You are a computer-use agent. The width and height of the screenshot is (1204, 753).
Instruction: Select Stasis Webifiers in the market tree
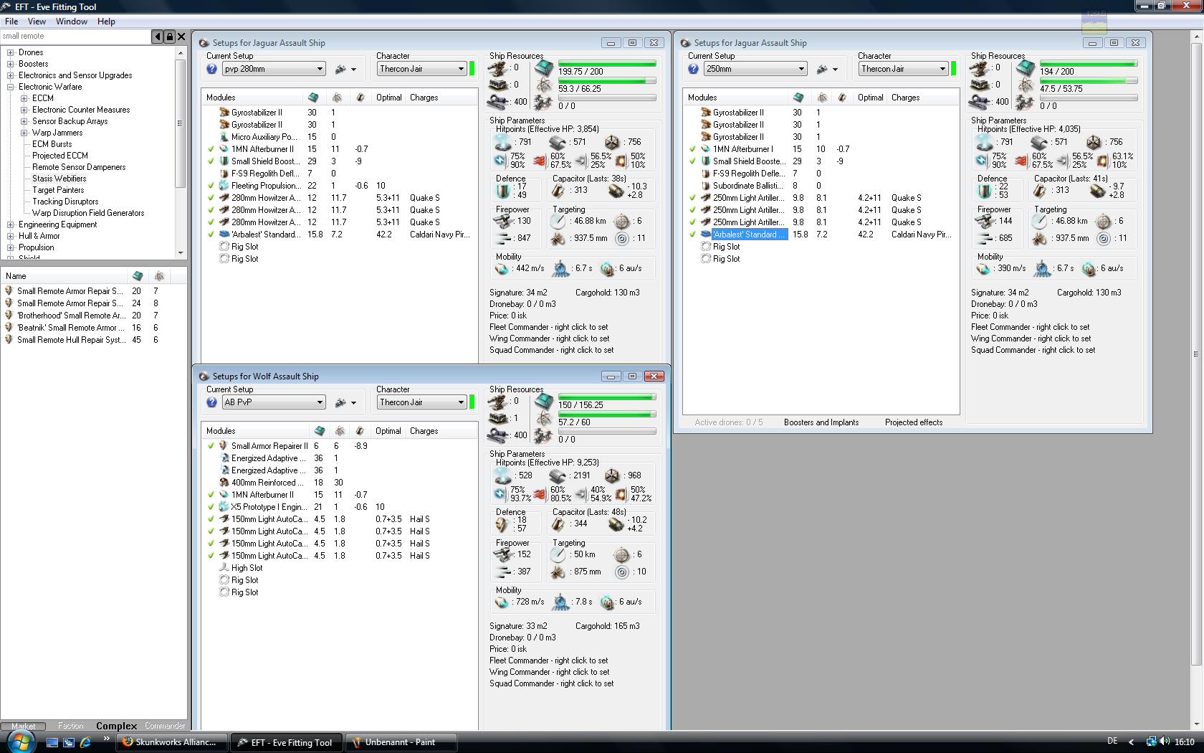59,179
